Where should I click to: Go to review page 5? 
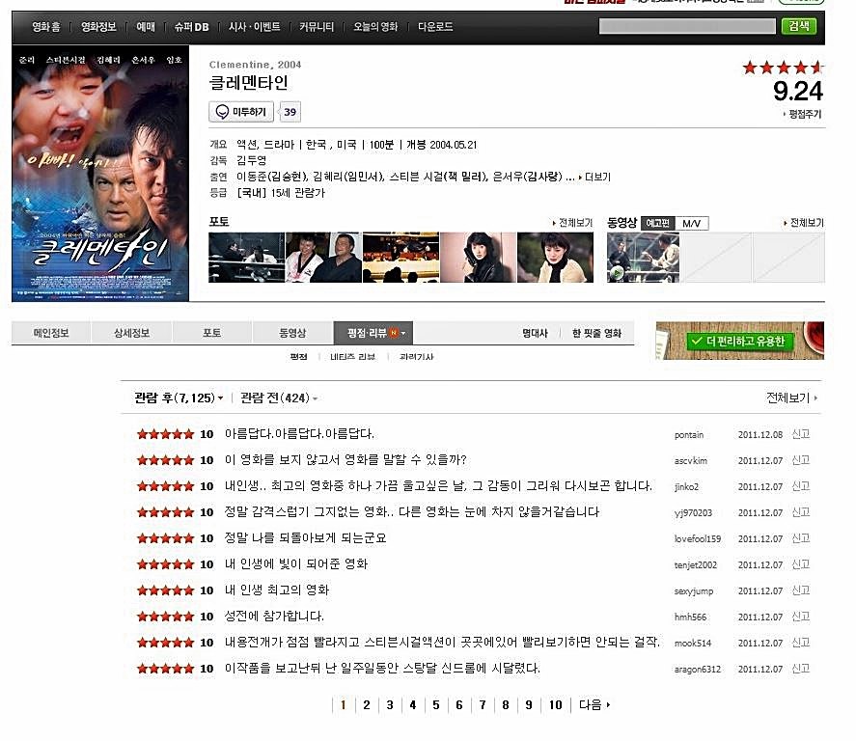pos(435,705)
